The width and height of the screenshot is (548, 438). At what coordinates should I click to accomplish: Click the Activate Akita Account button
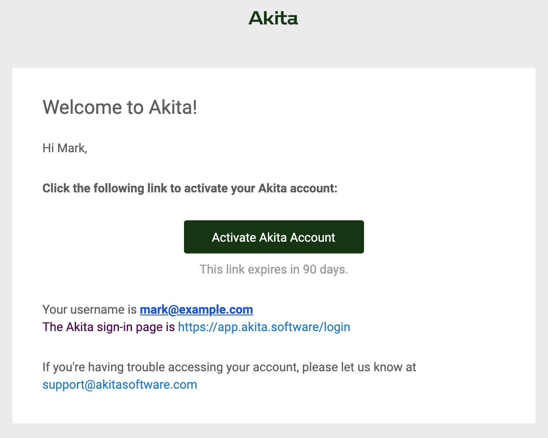274,237
